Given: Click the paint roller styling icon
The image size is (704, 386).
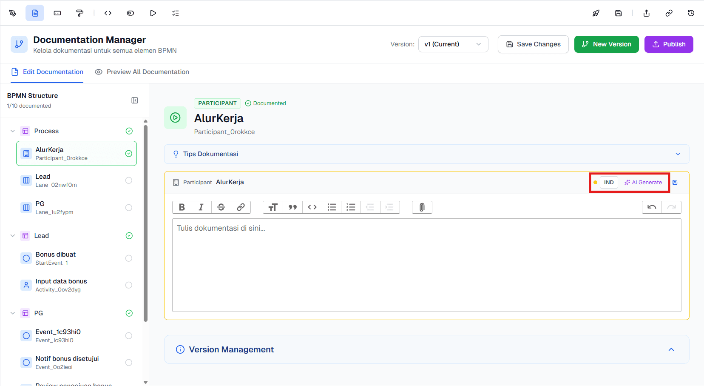Looking at the screenshot, I should [x=80, y=13].
